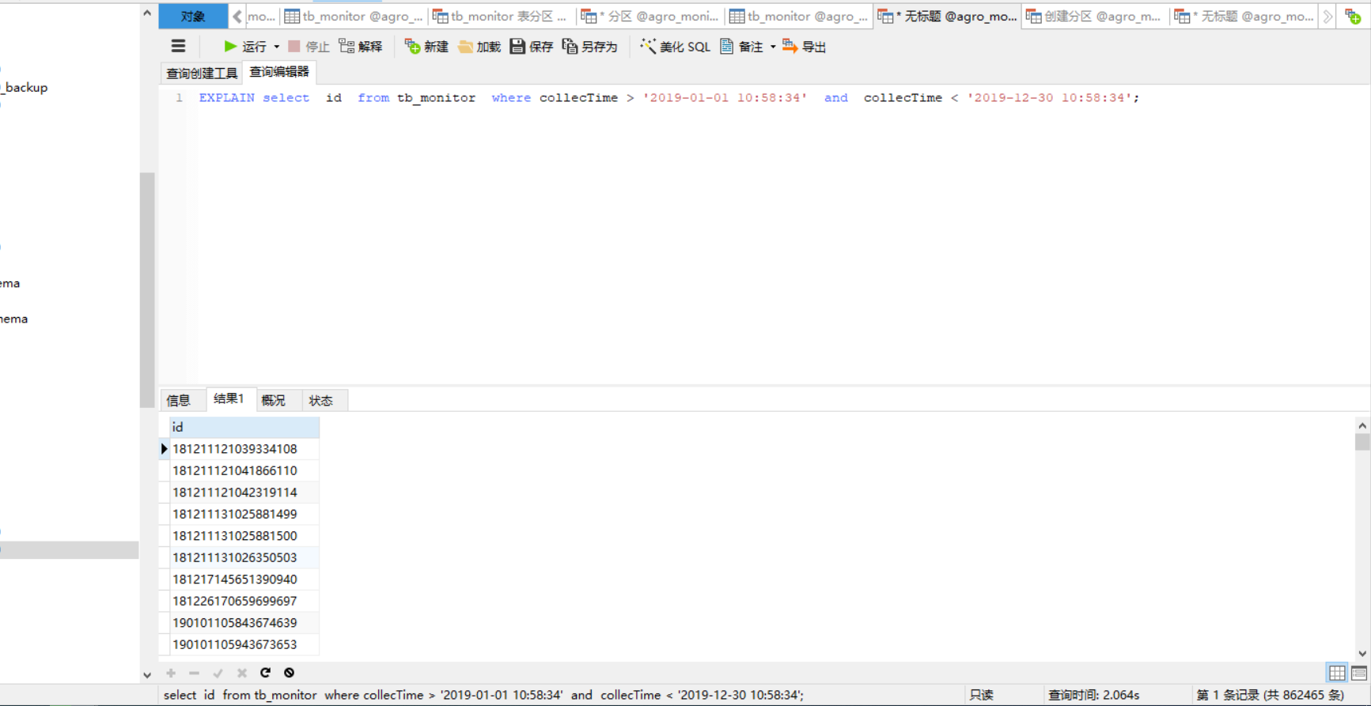Click '2019-12-30 10:58:34' string in editor
The image size is (1371, 706).
1049,98
